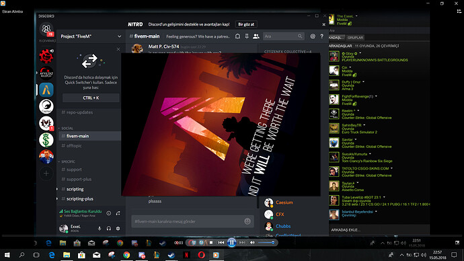464x261 pixels.
Task: Open Discord help question mark
Action: 322,36
